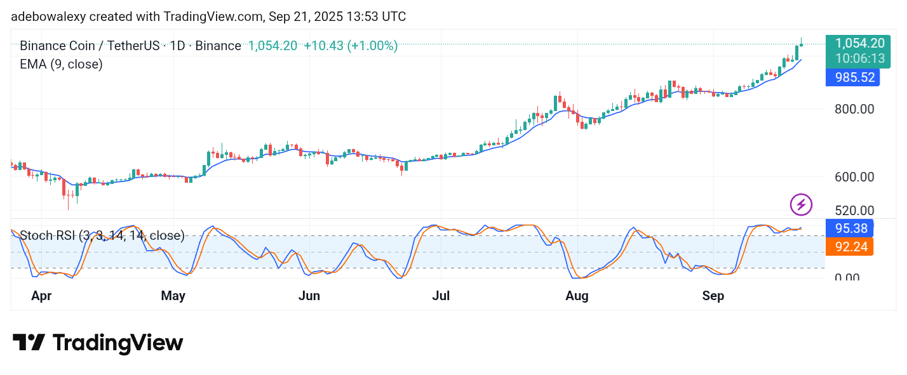Click the chart attribution text at top

209,16
